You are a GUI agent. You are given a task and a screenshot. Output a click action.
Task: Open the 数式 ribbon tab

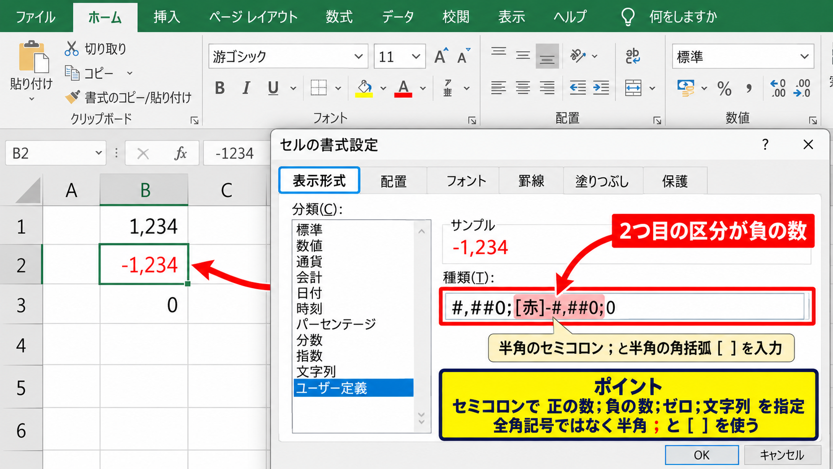(339, 16)
